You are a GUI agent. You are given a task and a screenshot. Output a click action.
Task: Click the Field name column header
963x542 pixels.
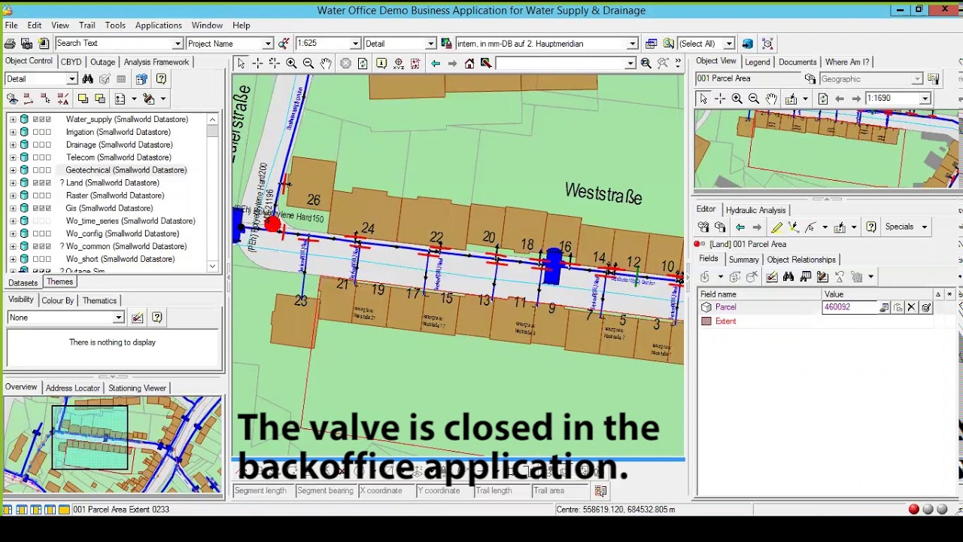(x=758, y=294)
